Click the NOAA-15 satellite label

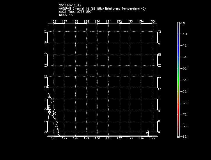(x=65, y=15)
